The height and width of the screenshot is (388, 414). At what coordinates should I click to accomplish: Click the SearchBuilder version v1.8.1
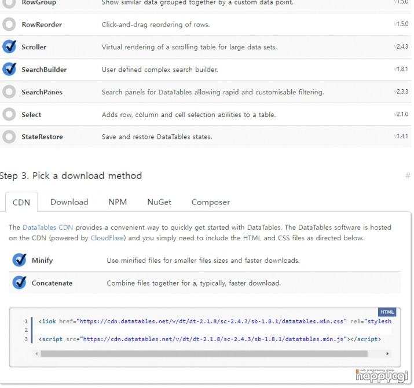click(401, 69)
